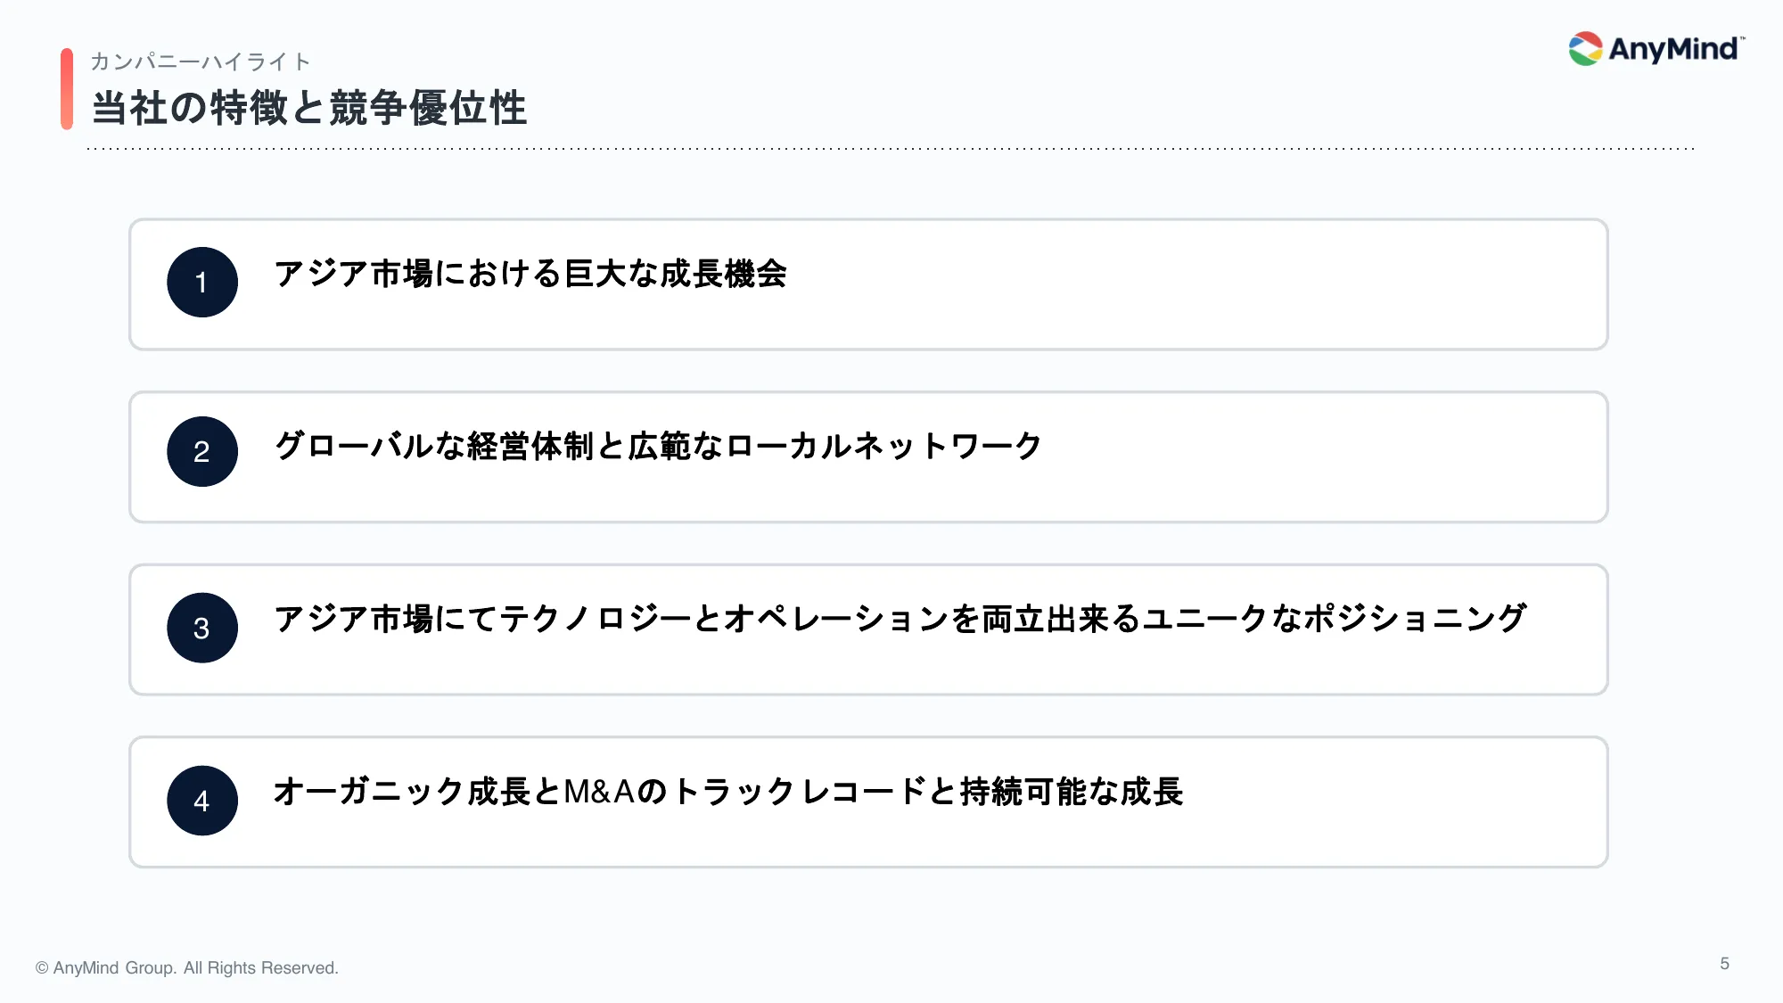Select the ユニークなポジショニング phrase in item three
The height and width of the screenshot is (1003, 1783).
click(x=1335, y=619)
